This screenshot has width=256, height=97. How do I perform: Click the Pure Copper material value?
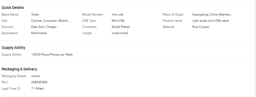click(201, 27)
